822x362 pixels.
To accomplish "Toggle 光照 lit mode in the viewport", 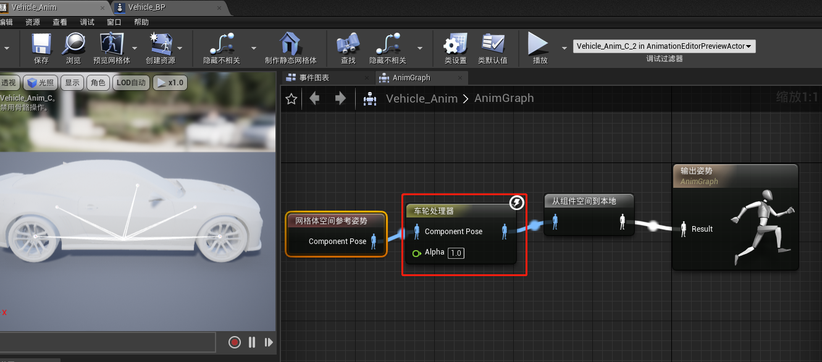I will click(x=40, y=82).
